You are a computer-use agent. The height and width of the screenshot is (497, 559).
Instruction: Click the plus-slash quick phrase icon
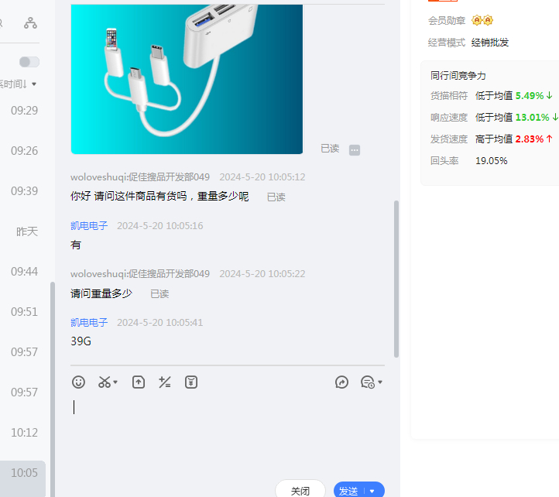point(164,382)
